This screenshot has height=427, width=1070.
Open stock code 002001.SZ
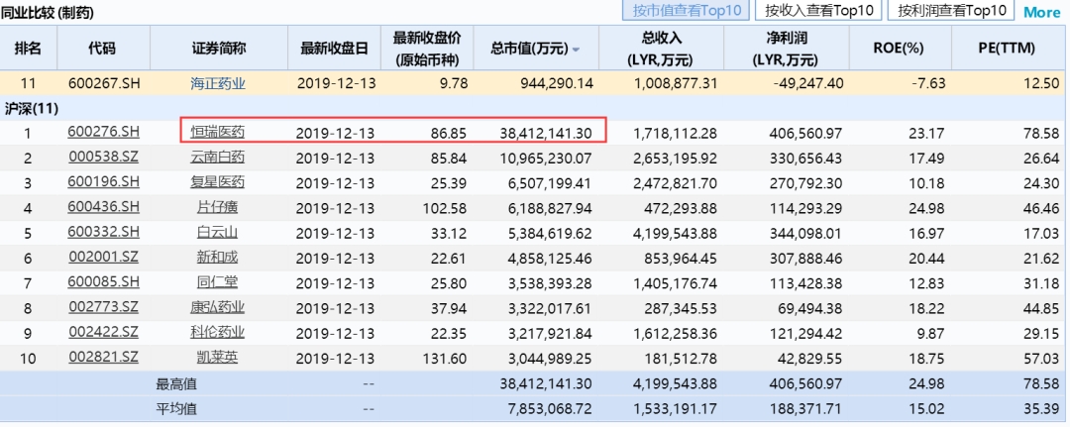[x=103, y=258]
